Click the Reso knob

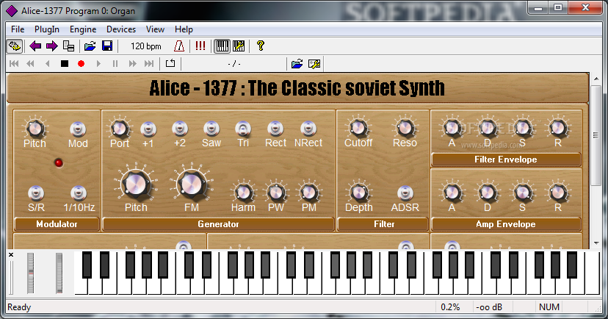405,127
